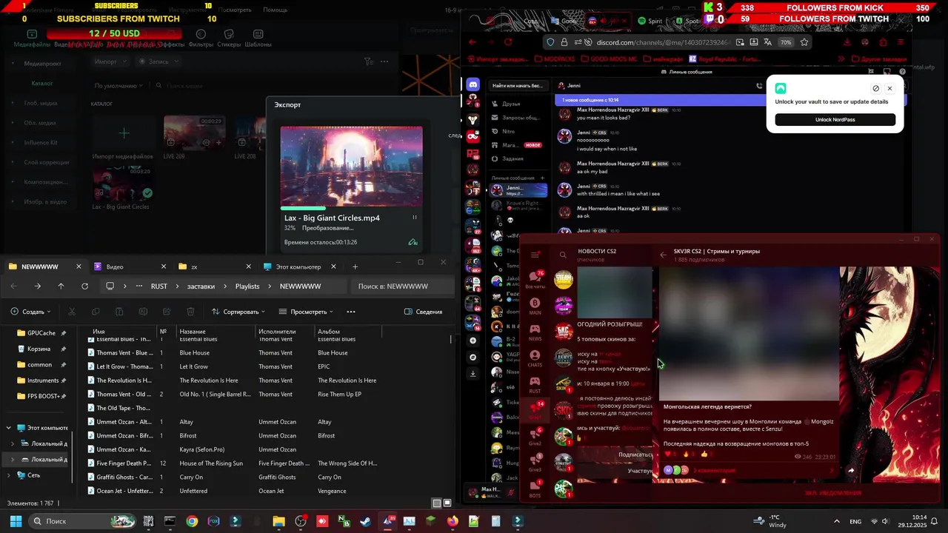Switch to Этот компьютер Explorer tab
This screenshot has height=533, width=948.
pyautogui.click(x=298, y=266)
